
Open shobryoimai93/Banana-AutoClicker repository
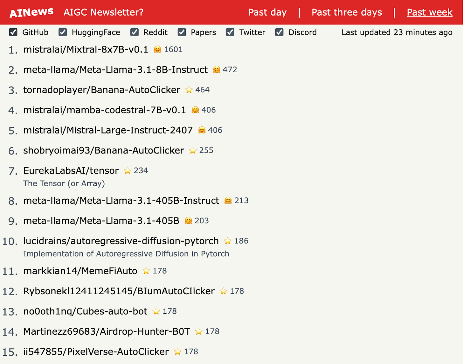click(104, 150)
